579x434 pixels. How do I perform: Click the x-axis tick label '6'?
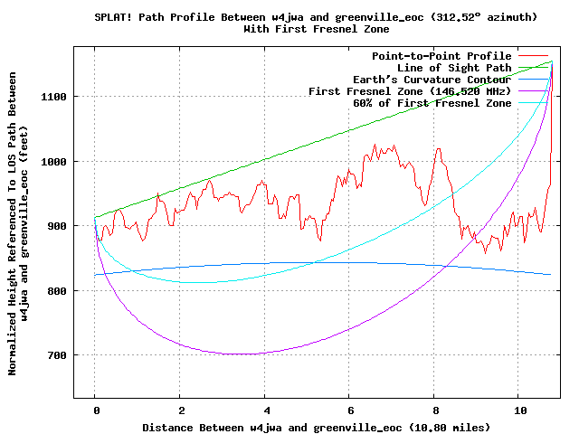350,410
